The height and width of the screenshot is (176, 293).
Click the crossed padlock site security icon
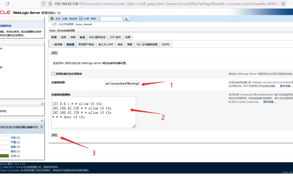pos(50,4)
